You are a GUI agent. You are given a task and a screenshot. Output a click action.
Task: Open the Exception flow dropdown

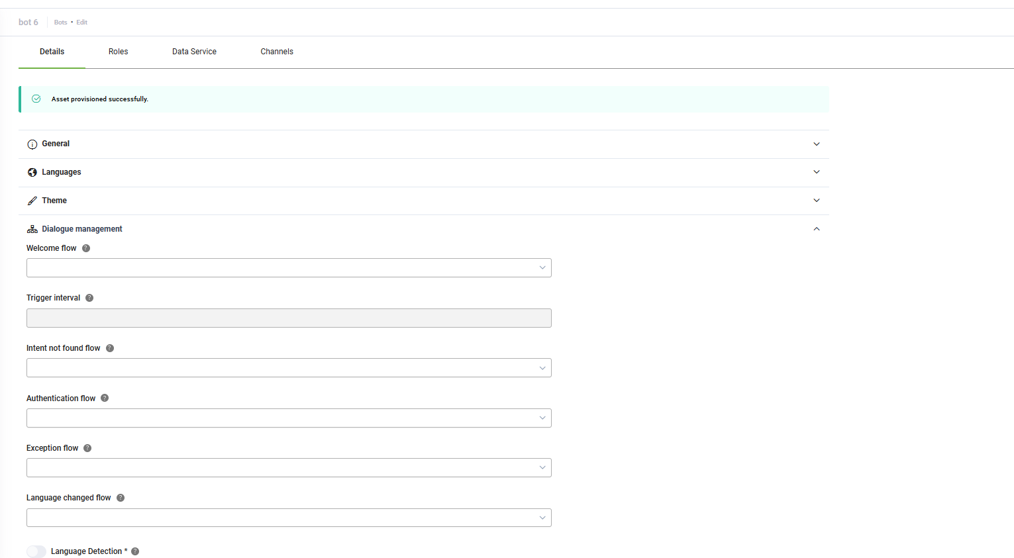pos(289,468)
